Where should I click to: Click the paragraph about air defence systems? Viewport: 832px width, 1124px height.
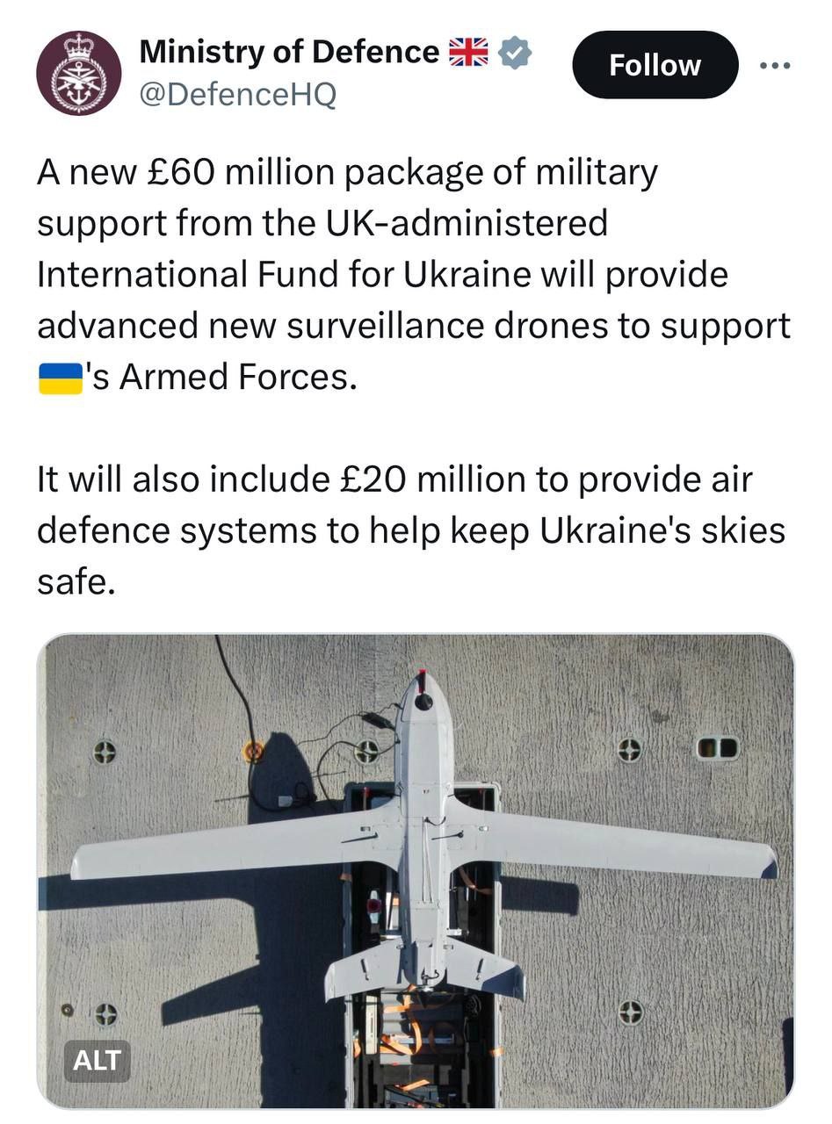410,530
